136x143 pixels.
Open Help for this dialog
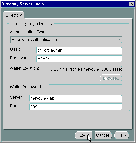122,135
